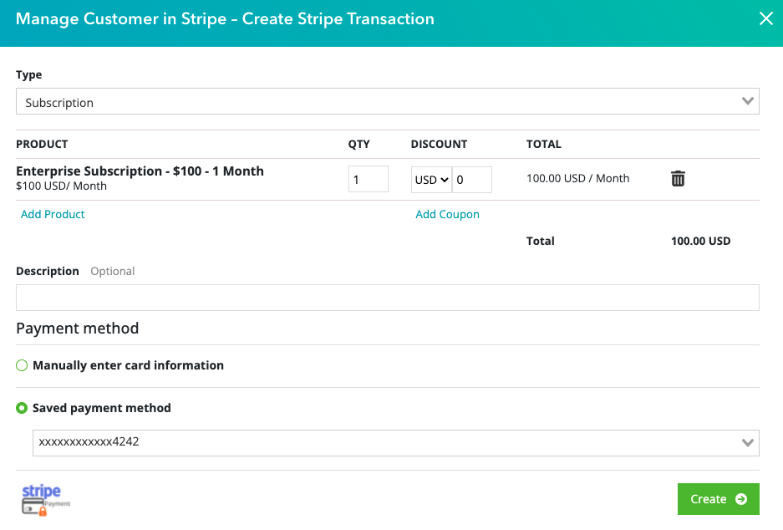
Task: Open the saved card dropdown ending 4242
Action: pyautogui.click(x=395, y=443)
